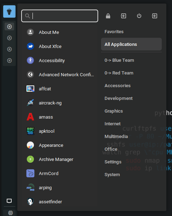Click the Accessibility figure icon
172x216 pixels.
30,60
